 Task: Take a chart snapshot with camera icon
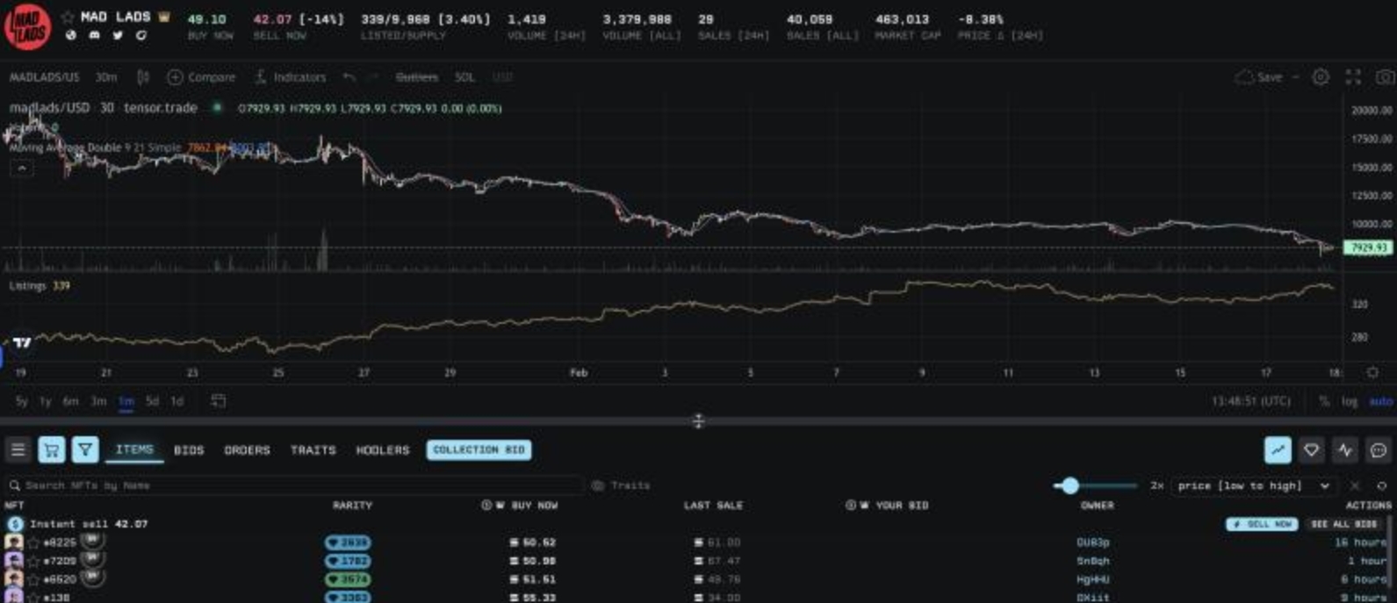pyautogui.click(x=1385, y=77)
